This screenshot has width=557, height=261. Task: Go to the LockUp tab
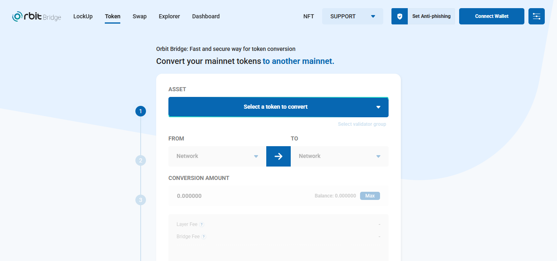click(83, 16)
